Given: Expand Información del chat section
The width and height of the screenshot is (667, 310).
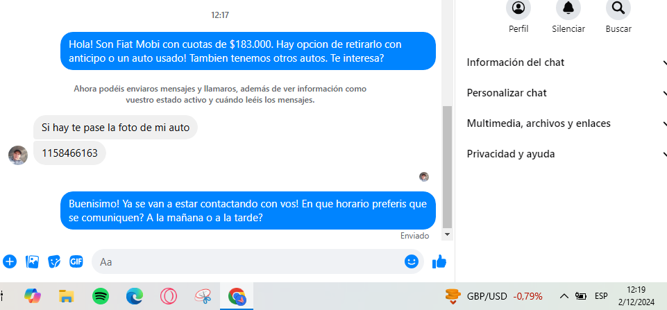Looking at the screenshot, I should click(x=566, y=62).
